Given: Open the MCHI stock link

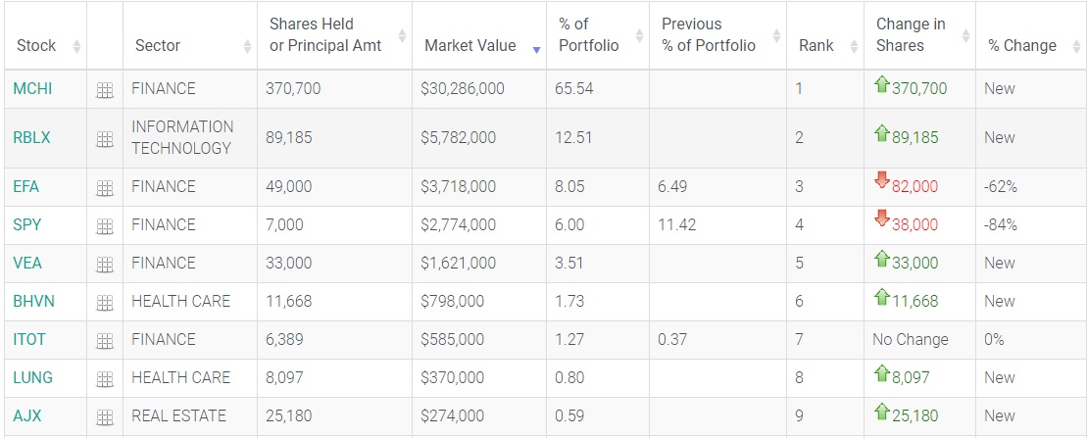Looking at the screenshot, I should [32, 89].
